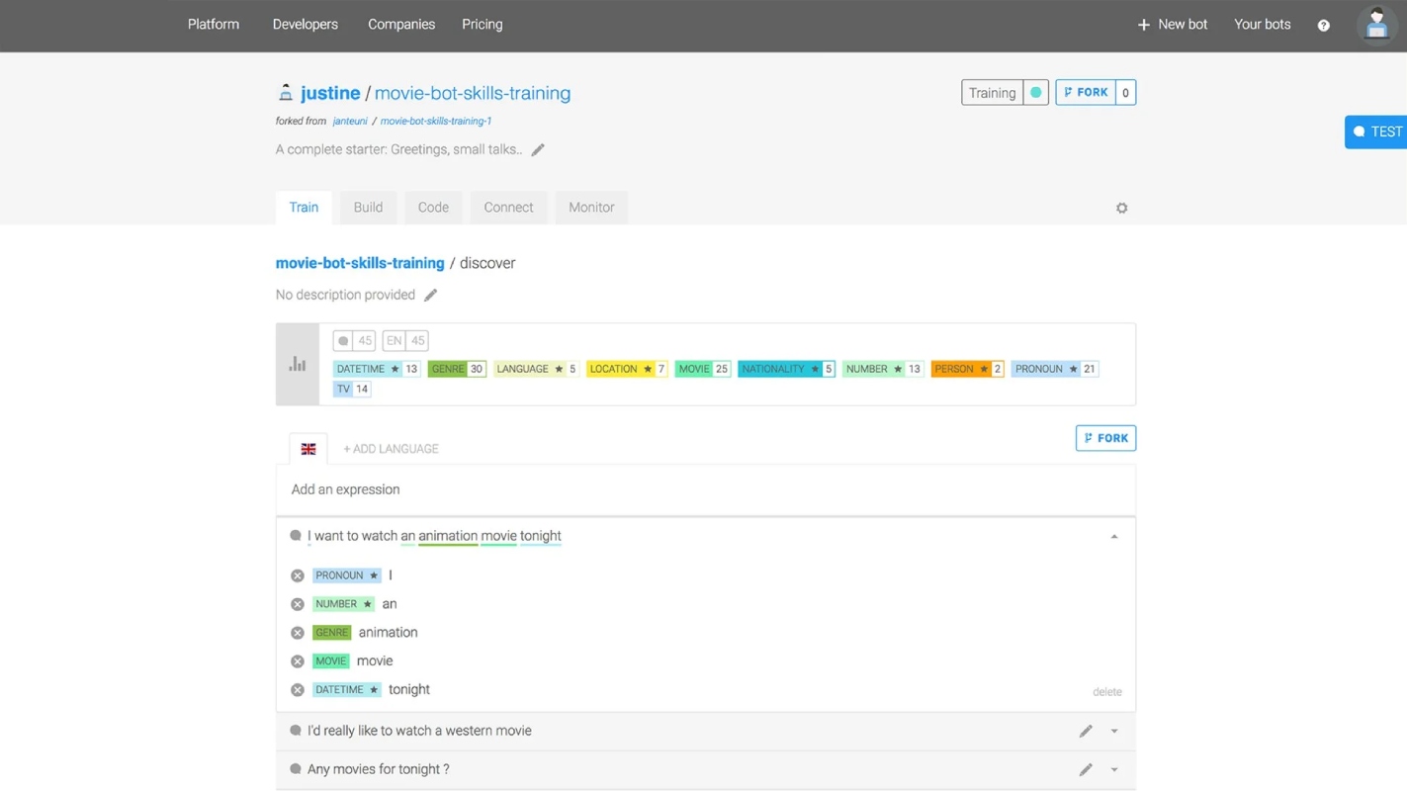Click the plus icon beside New bot

coord(1143,25)
